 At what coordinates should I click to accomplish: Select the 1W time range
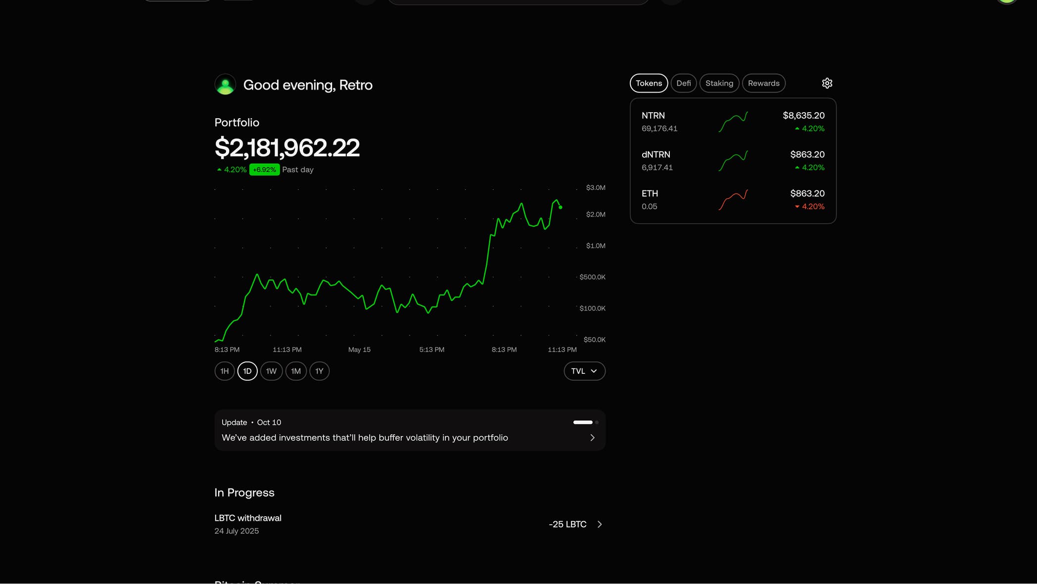point(271,371)
